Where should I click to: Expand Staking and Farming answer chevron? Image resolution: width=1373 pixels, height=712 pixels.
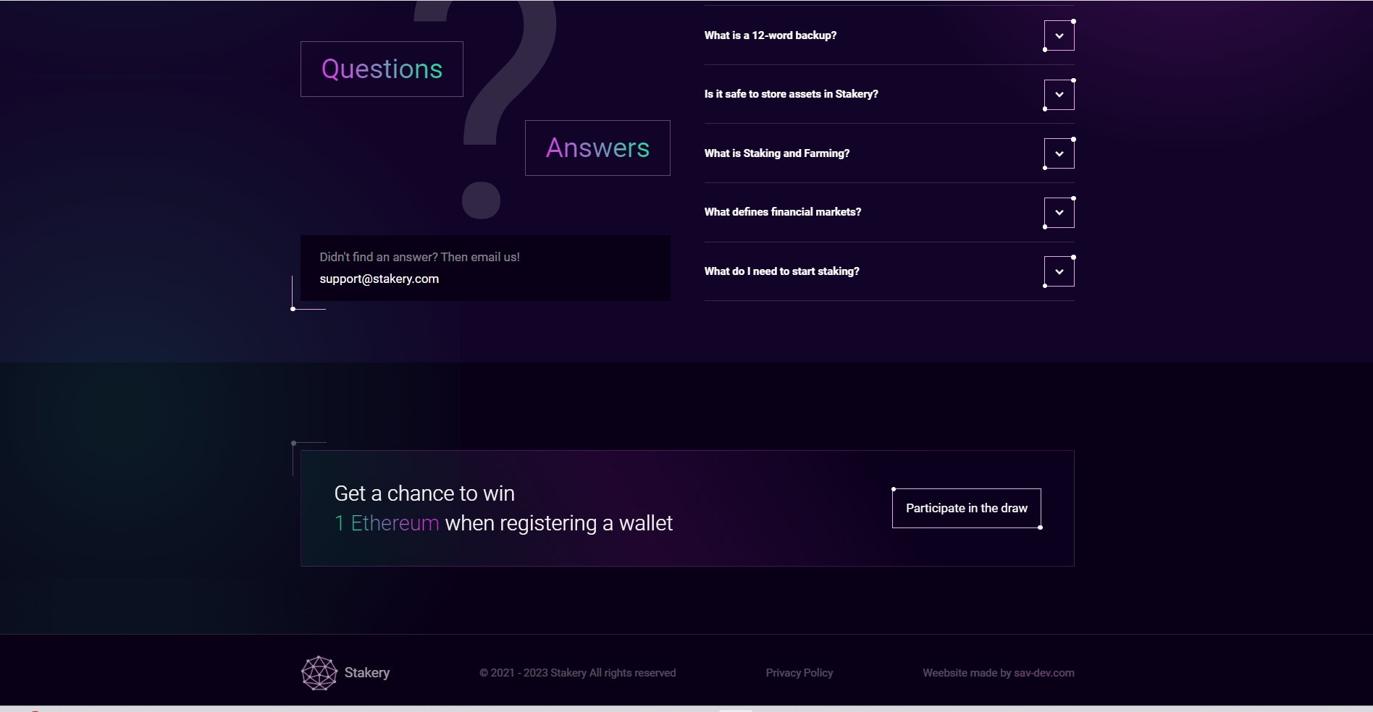click(x=1059, y=153)
